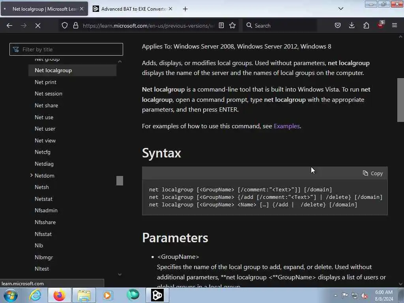
Task: Open green round app in taskbar
Action: click(133, 295)
